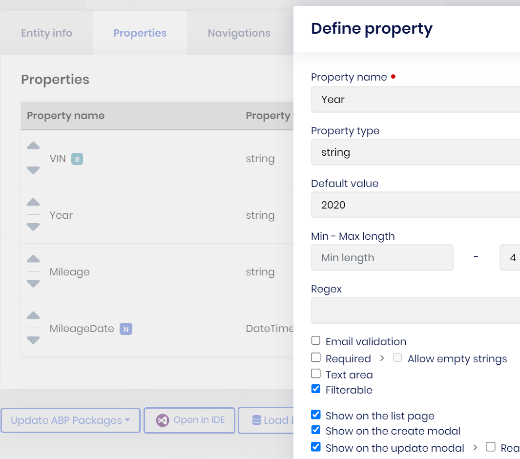Move VIN property down with arrow
The image size is (520, 459).
click(x=33, y=170)
